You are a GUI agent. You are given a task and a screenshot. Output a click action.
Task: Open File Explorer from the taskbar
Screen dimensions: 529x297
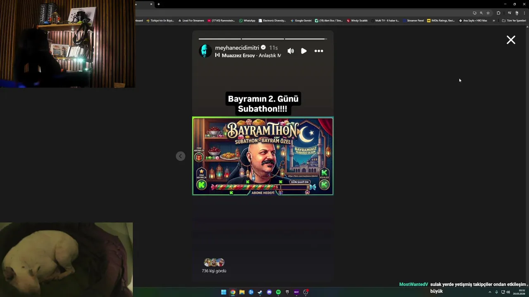pos(242,292)
